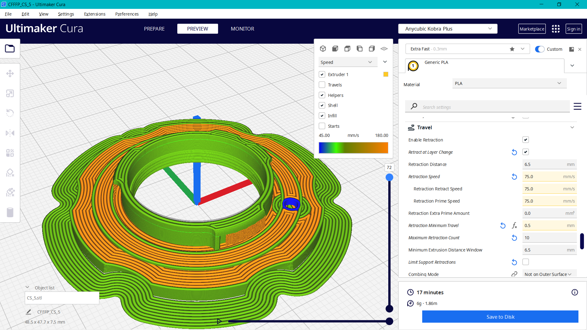
Task: Select the Mirror tool
Action: (10, 133)
